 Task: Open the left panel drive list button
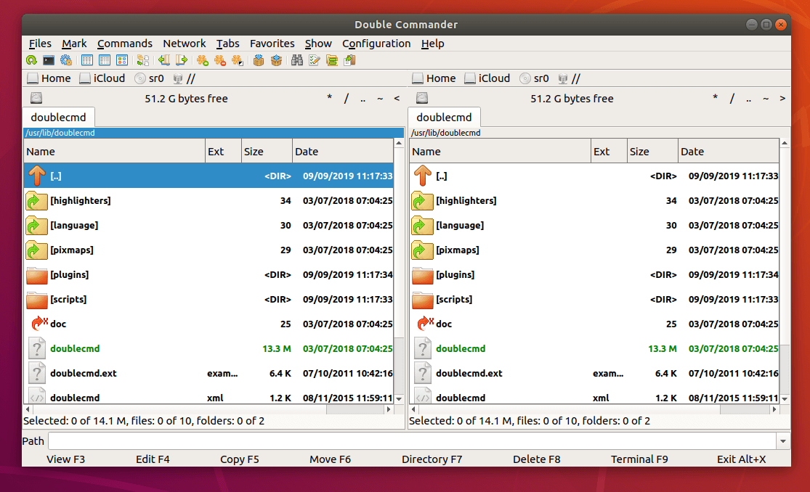coord(36,99)
